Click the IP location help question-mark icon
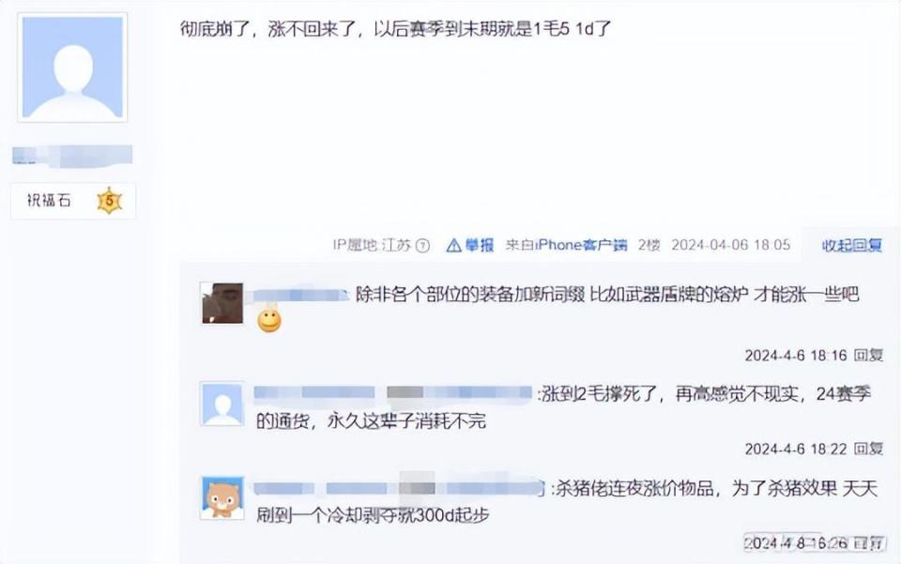The width and height of the screenshot is (901, 564). point(422,246)
